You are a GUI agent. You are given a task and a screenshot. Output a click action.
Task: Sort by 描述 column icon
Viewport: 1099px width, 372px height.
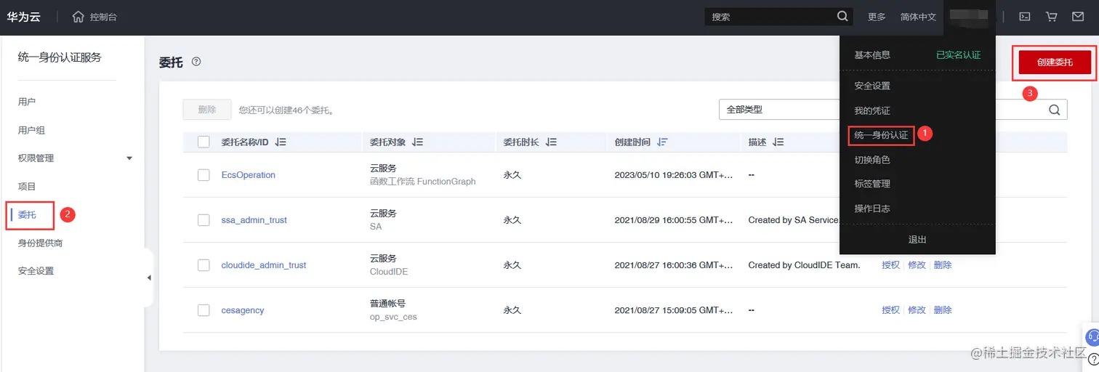[778, 142]
